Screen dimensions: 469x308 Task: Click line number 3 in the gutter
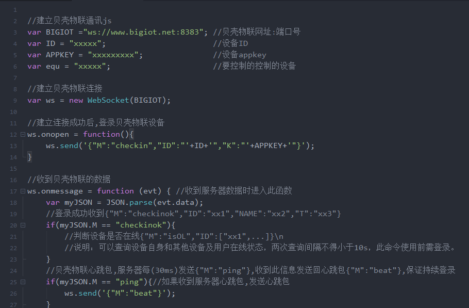(15, 32)
